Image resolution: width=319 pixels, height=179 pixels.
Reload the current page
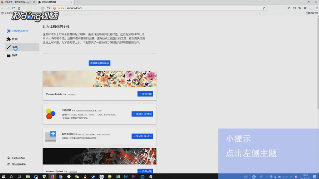[x=14, y=8]
